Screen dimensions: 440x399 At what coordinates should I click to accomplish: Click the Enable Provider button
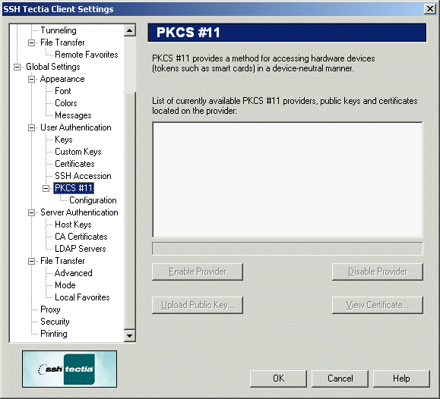[198, 272]
